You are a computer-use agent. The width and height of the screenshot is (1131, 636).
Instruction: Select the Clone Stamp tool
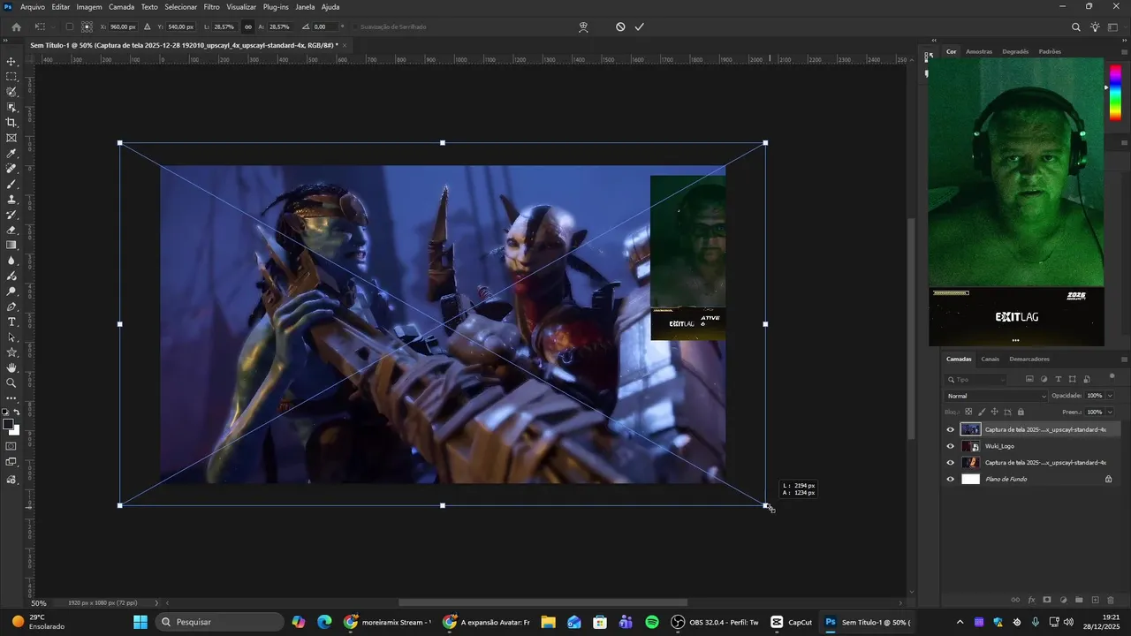pos(11,200)
